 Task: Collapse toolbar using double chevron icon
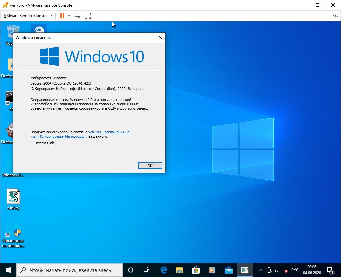click(335, 16)
